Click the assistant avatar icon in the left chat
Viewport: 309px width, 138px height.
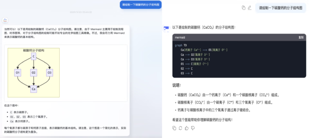coord(5,20)
